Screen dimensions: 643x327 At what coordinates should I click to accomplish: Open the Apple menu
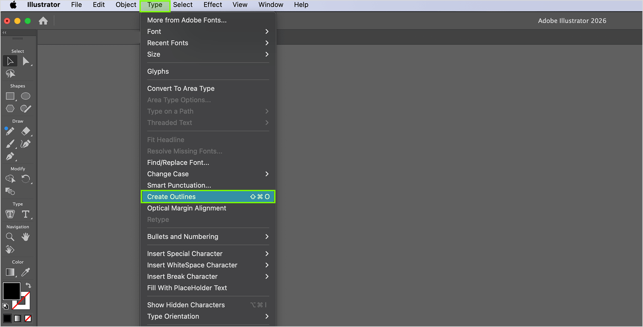[13, 5]
